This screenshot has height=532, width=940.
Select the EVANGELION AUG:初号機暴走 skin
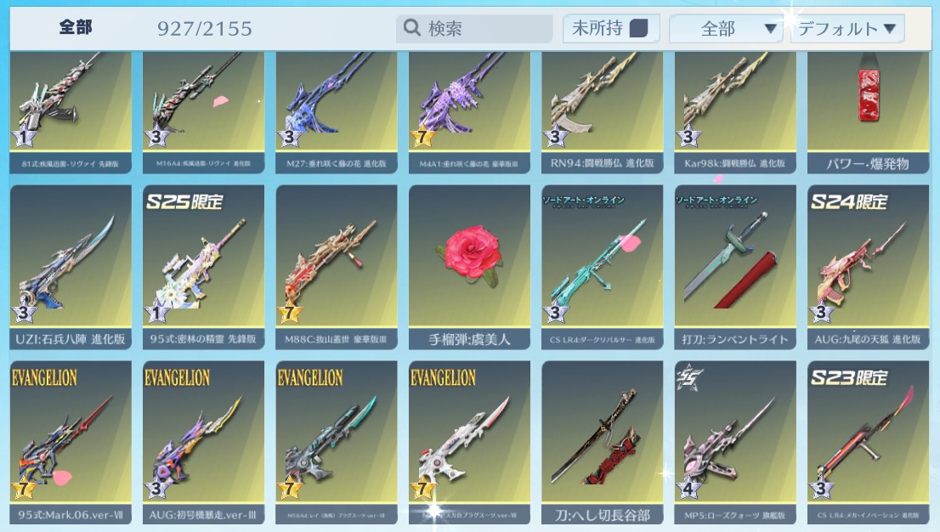pos(203,443)
